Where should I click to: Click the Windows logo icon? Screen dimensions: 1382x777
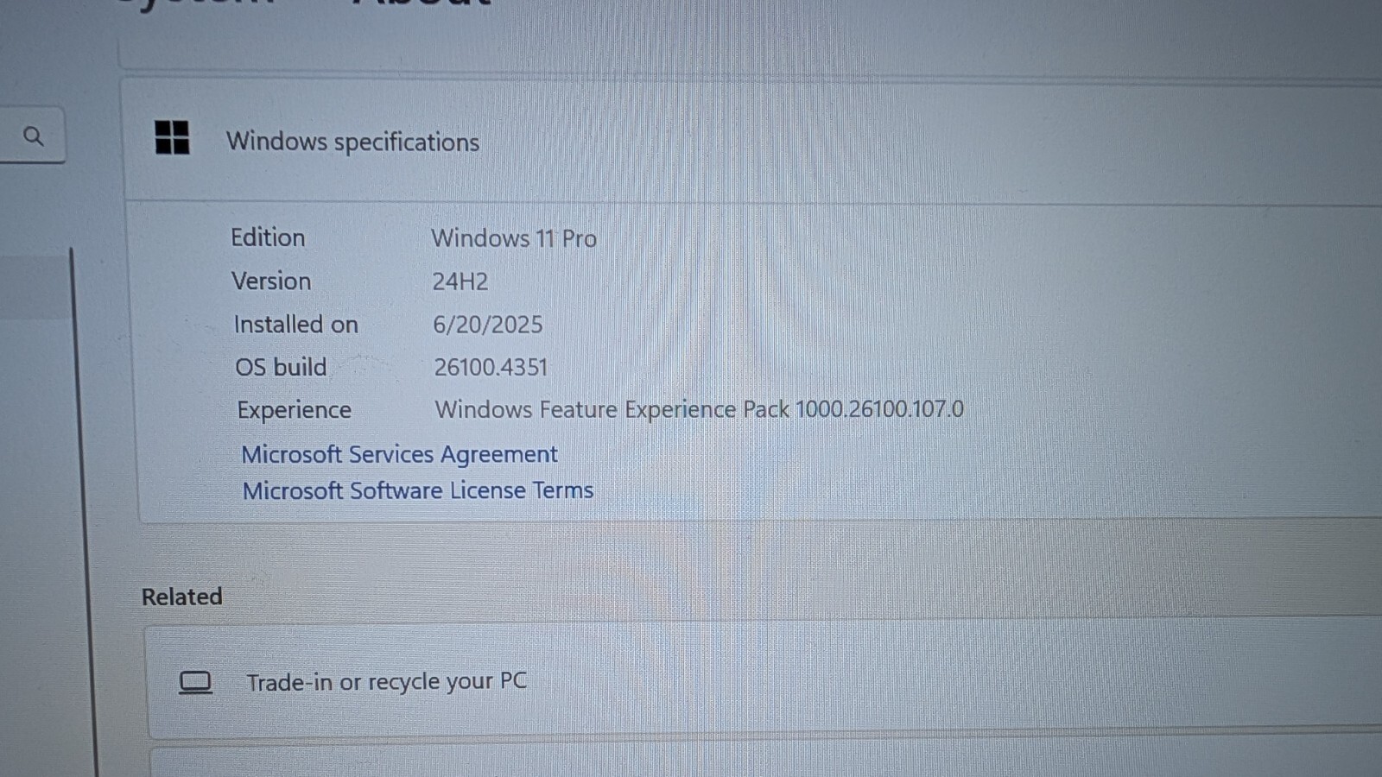(x=172, y=138)
